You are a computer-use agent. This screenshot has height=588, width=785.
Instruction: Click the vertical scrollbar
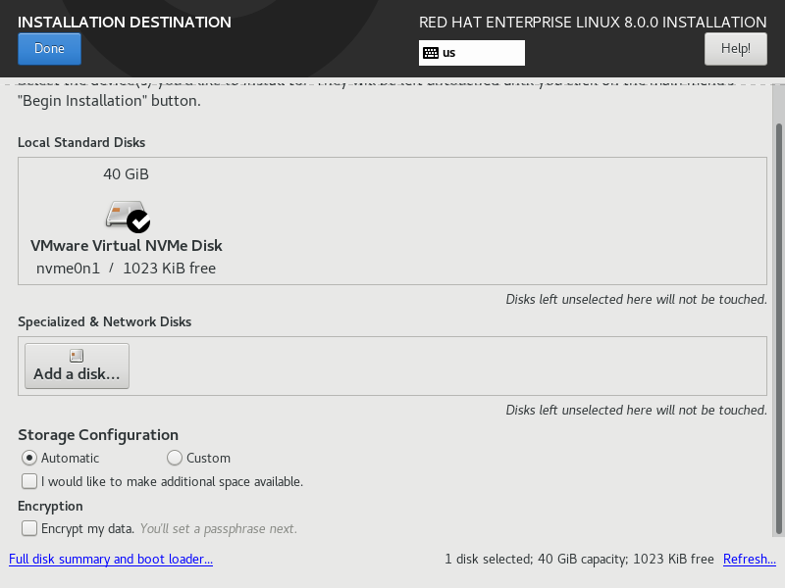[778, 329]
